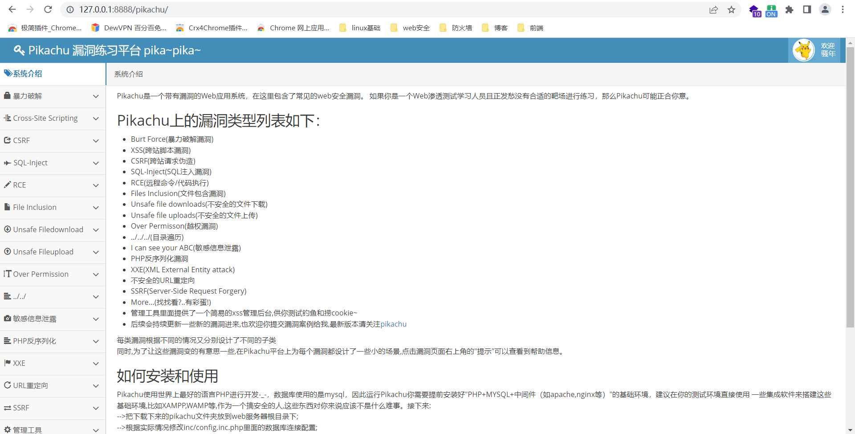
Task: Open the Chrome 网上应用 bookmark
Action: click(293, 28)
